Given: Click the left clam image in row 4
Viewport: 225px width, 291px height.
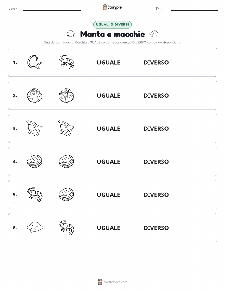Looking at the screenshot, I should click(35, 162).
